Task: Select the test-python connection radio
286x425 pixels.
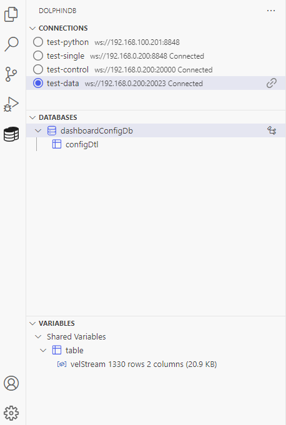Action: click(38, 42)
